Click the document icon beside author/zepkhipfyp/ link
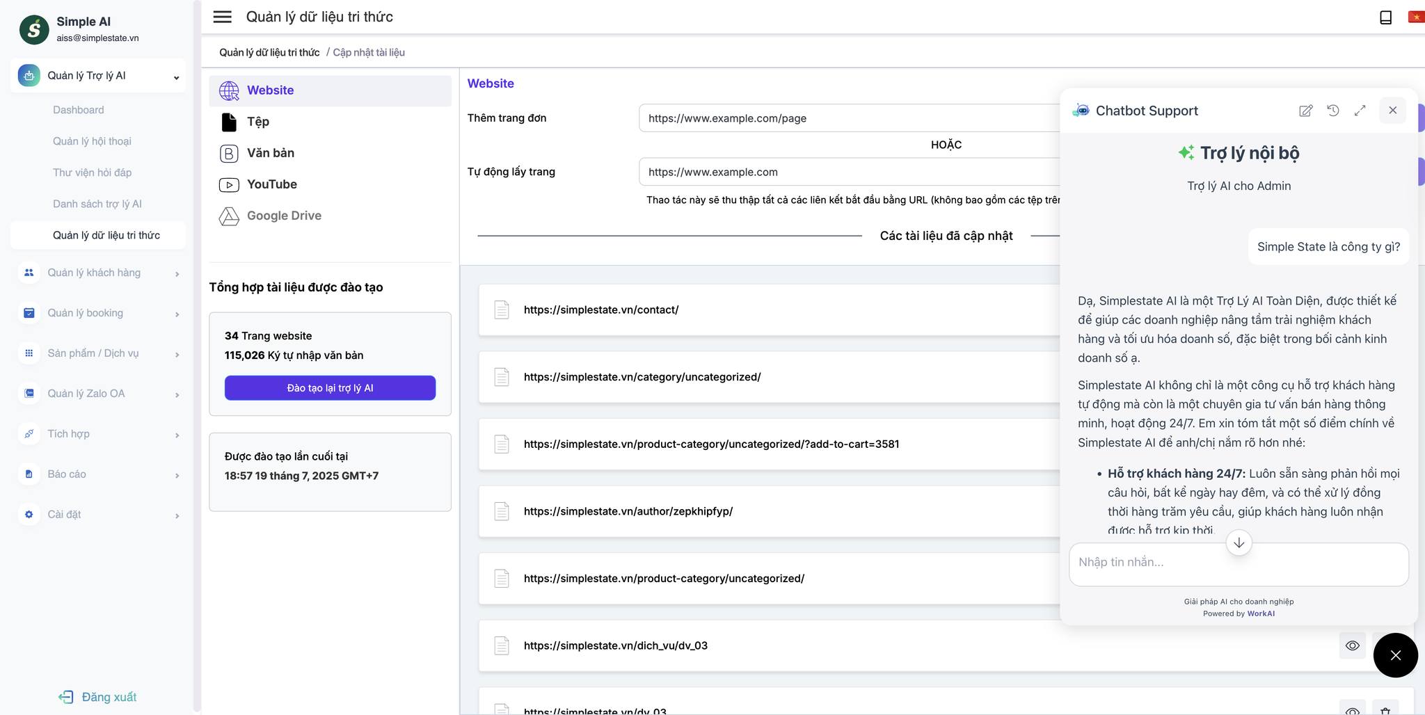1425x715 pixels. pyautogui.click(x=502, y=511)
